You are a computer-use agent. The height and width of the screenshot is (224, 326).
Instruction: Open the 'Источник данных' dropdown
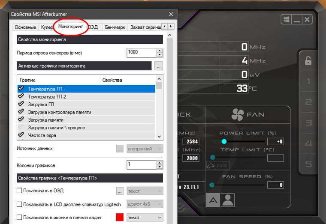click(x=145, y=149)
